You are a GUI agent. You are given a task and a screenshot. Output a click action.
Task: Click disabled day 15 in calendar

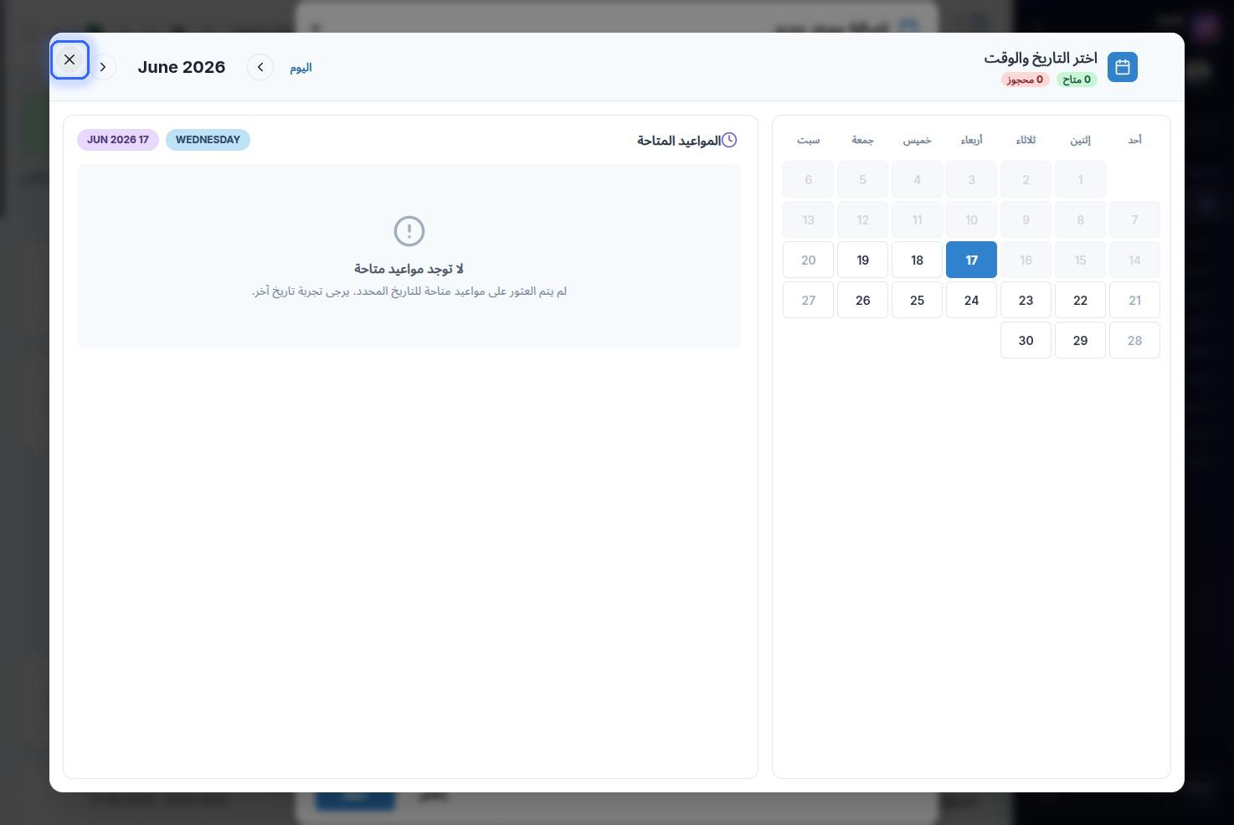point(1080,260)
